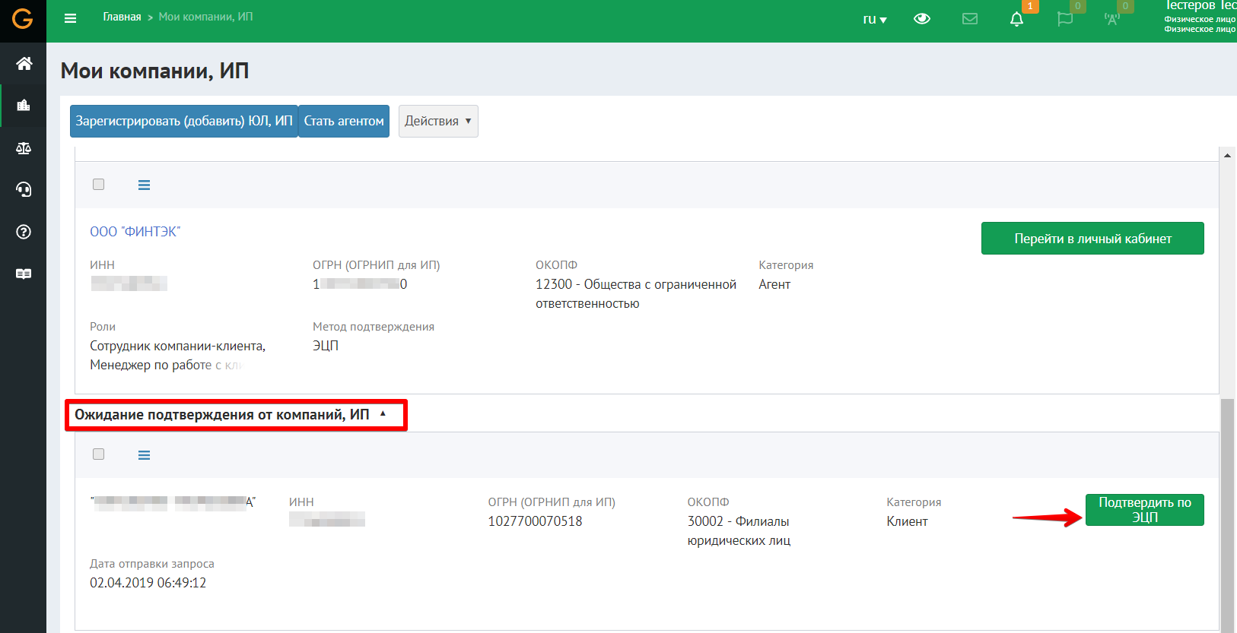
Task: Open the companies building sidebar icon
Action: coord(24,106)
